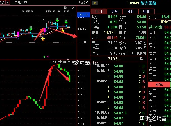Click the 买一 order row
Screen dimensions: 171x126
coord(160,90)
